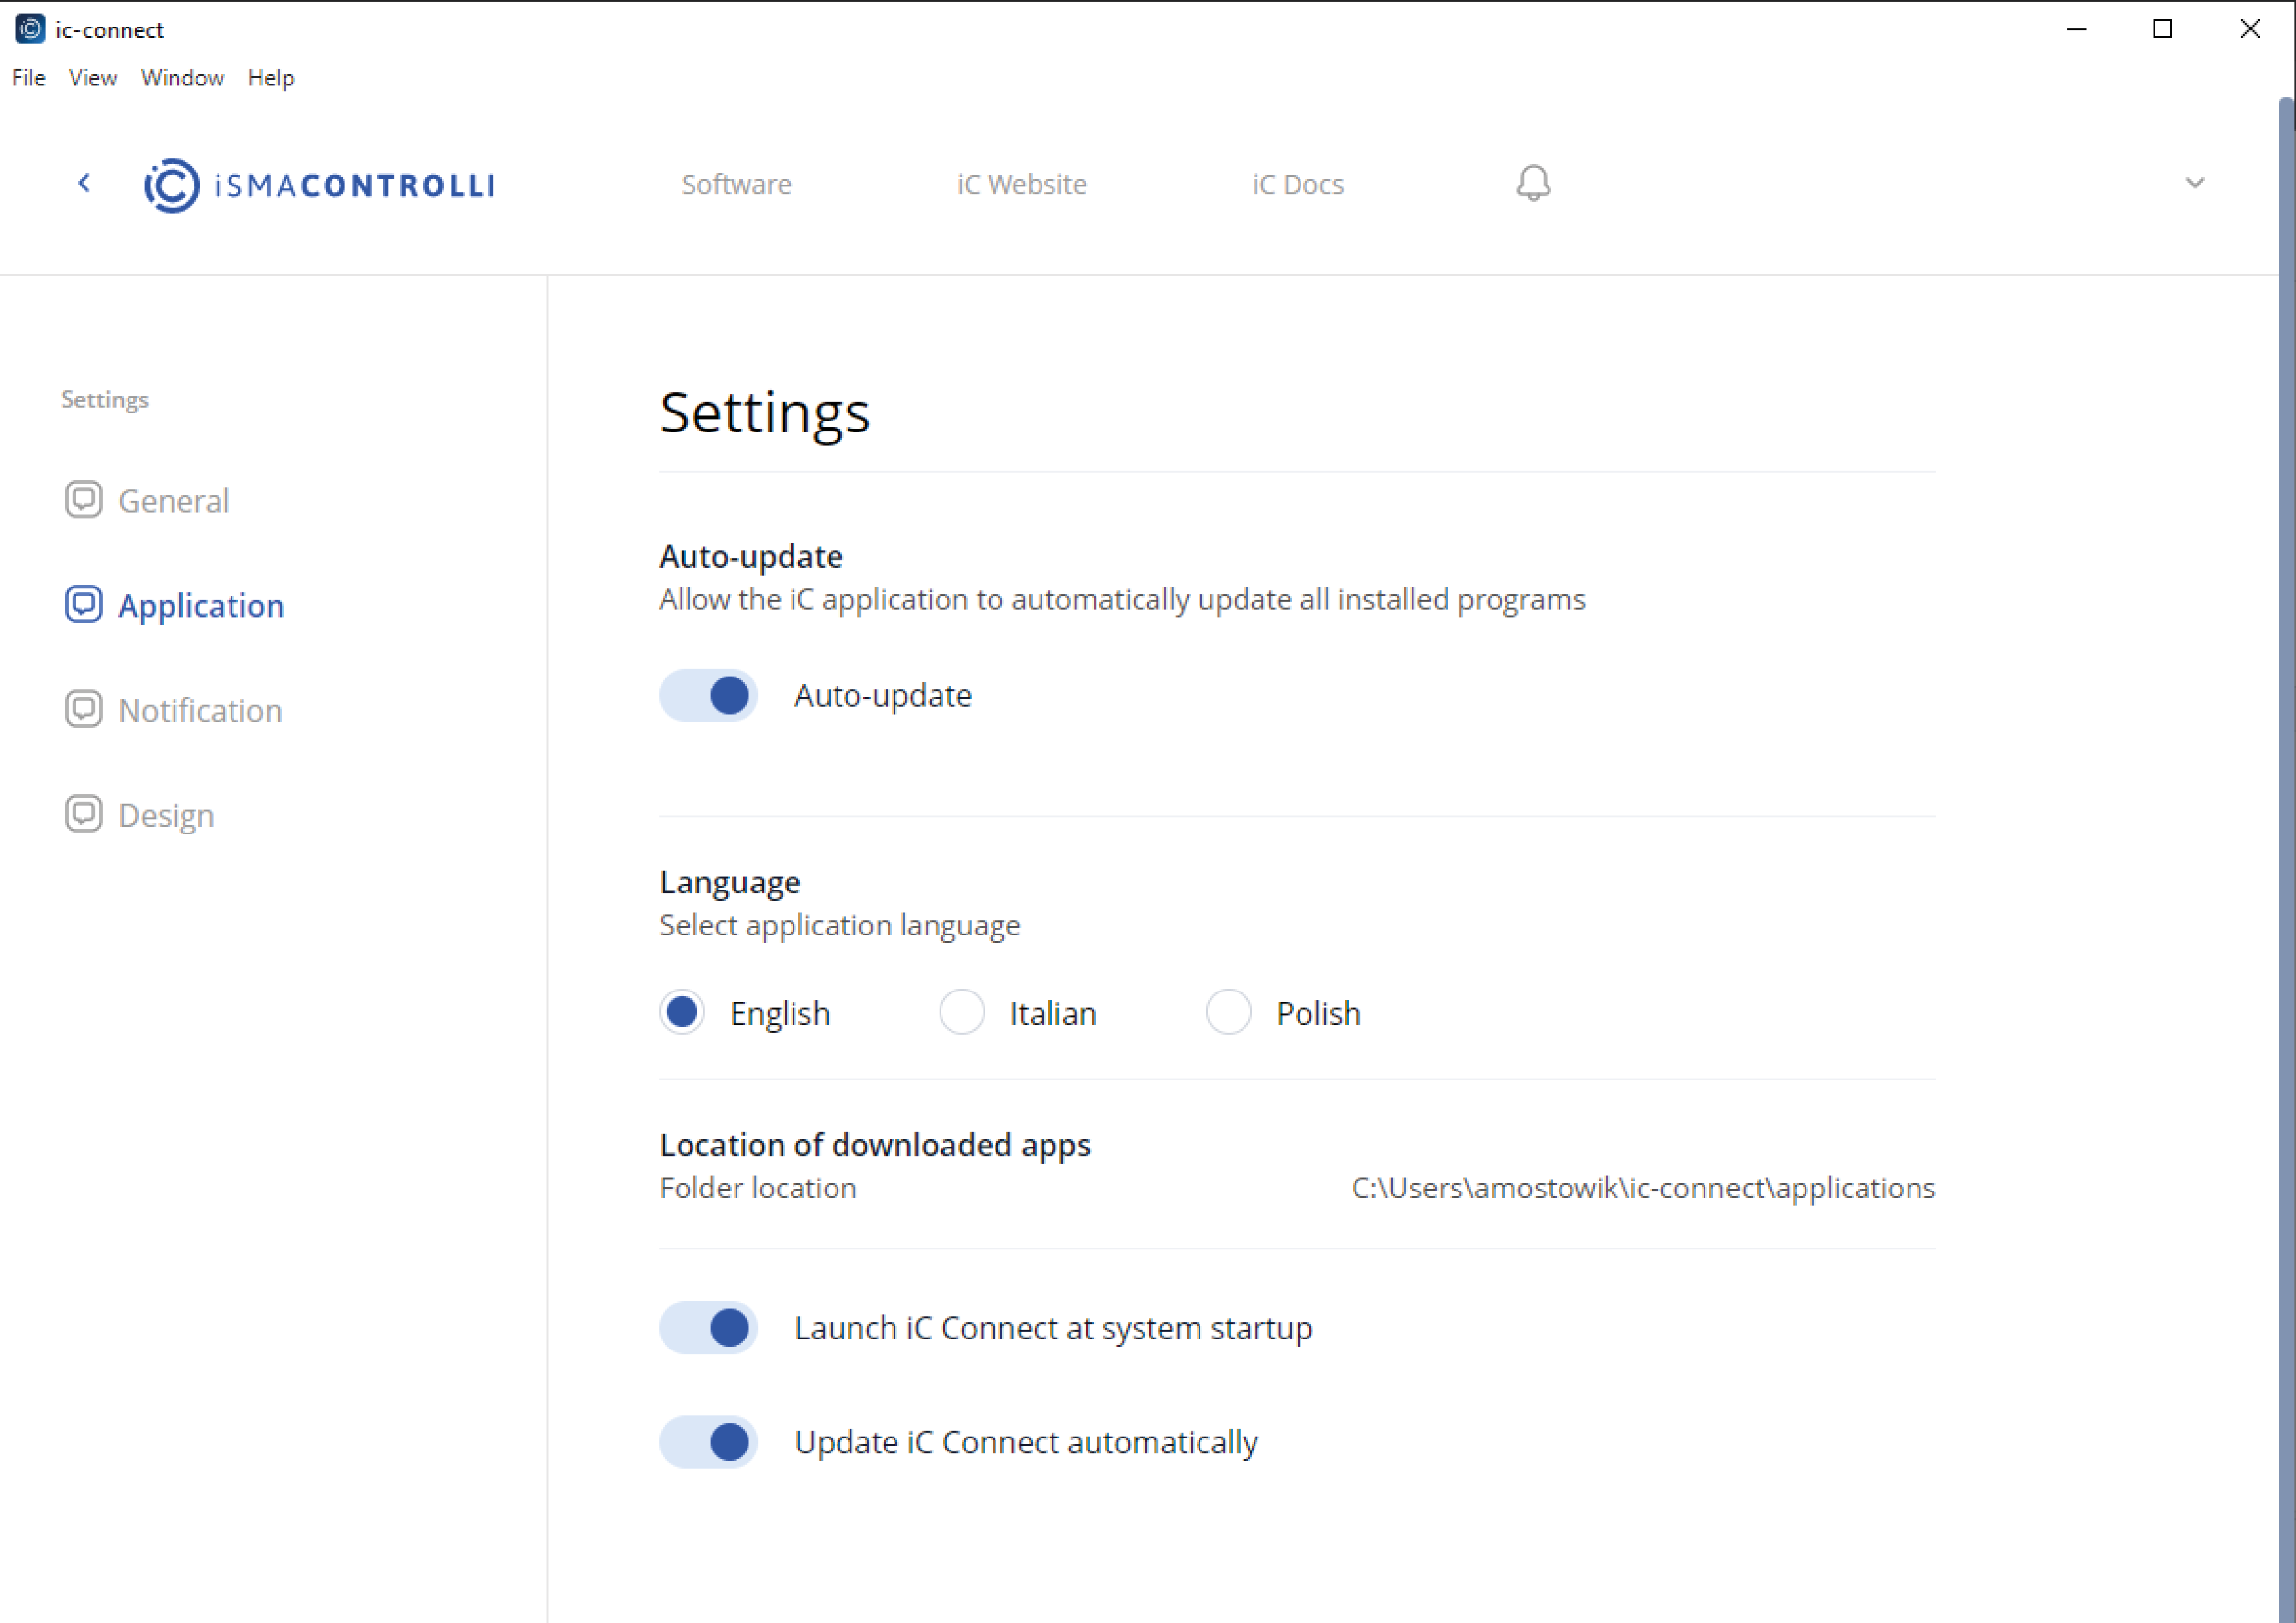The height and width of the screenshot is (1623, 2296).
Task: Select the Italian language option
Action: click(x=962, y=1012)
